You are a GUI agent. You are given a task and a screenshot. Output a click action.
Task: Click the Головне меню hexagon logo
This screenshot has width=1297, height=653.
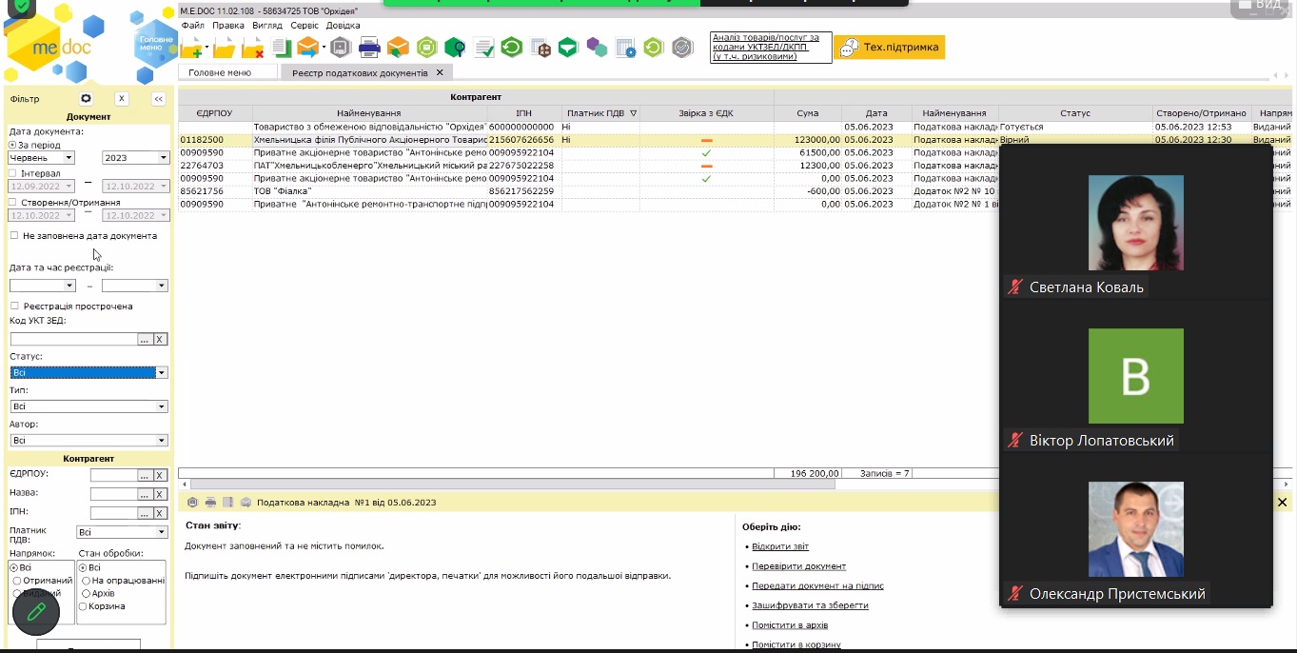[x=155, y=44]
